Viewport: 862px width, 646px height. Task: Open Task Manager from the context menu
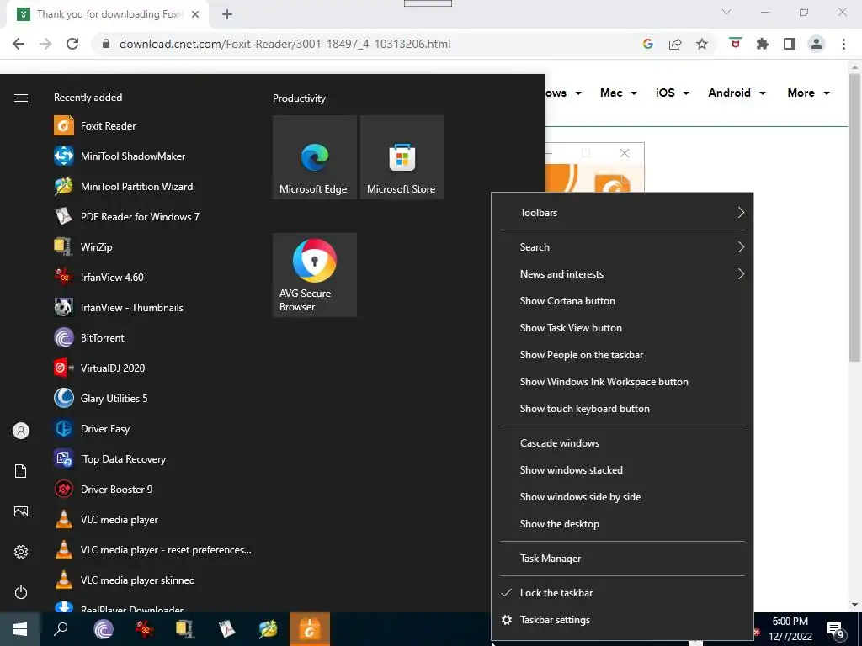tap(622, 559)
